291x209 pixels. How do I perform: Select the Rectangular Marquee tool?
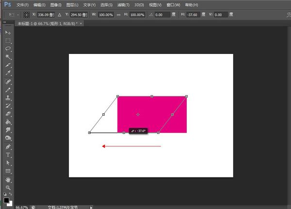8,40
